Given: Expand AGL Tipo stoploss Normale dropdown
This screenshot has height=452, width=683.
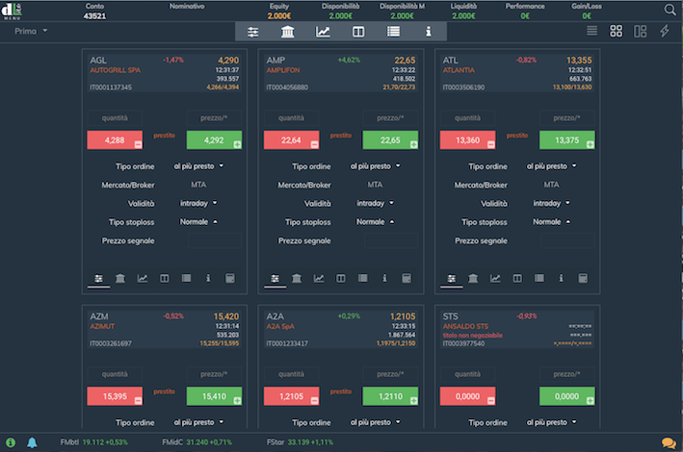Looking at the screenshot, I should [x=198, y=222].
